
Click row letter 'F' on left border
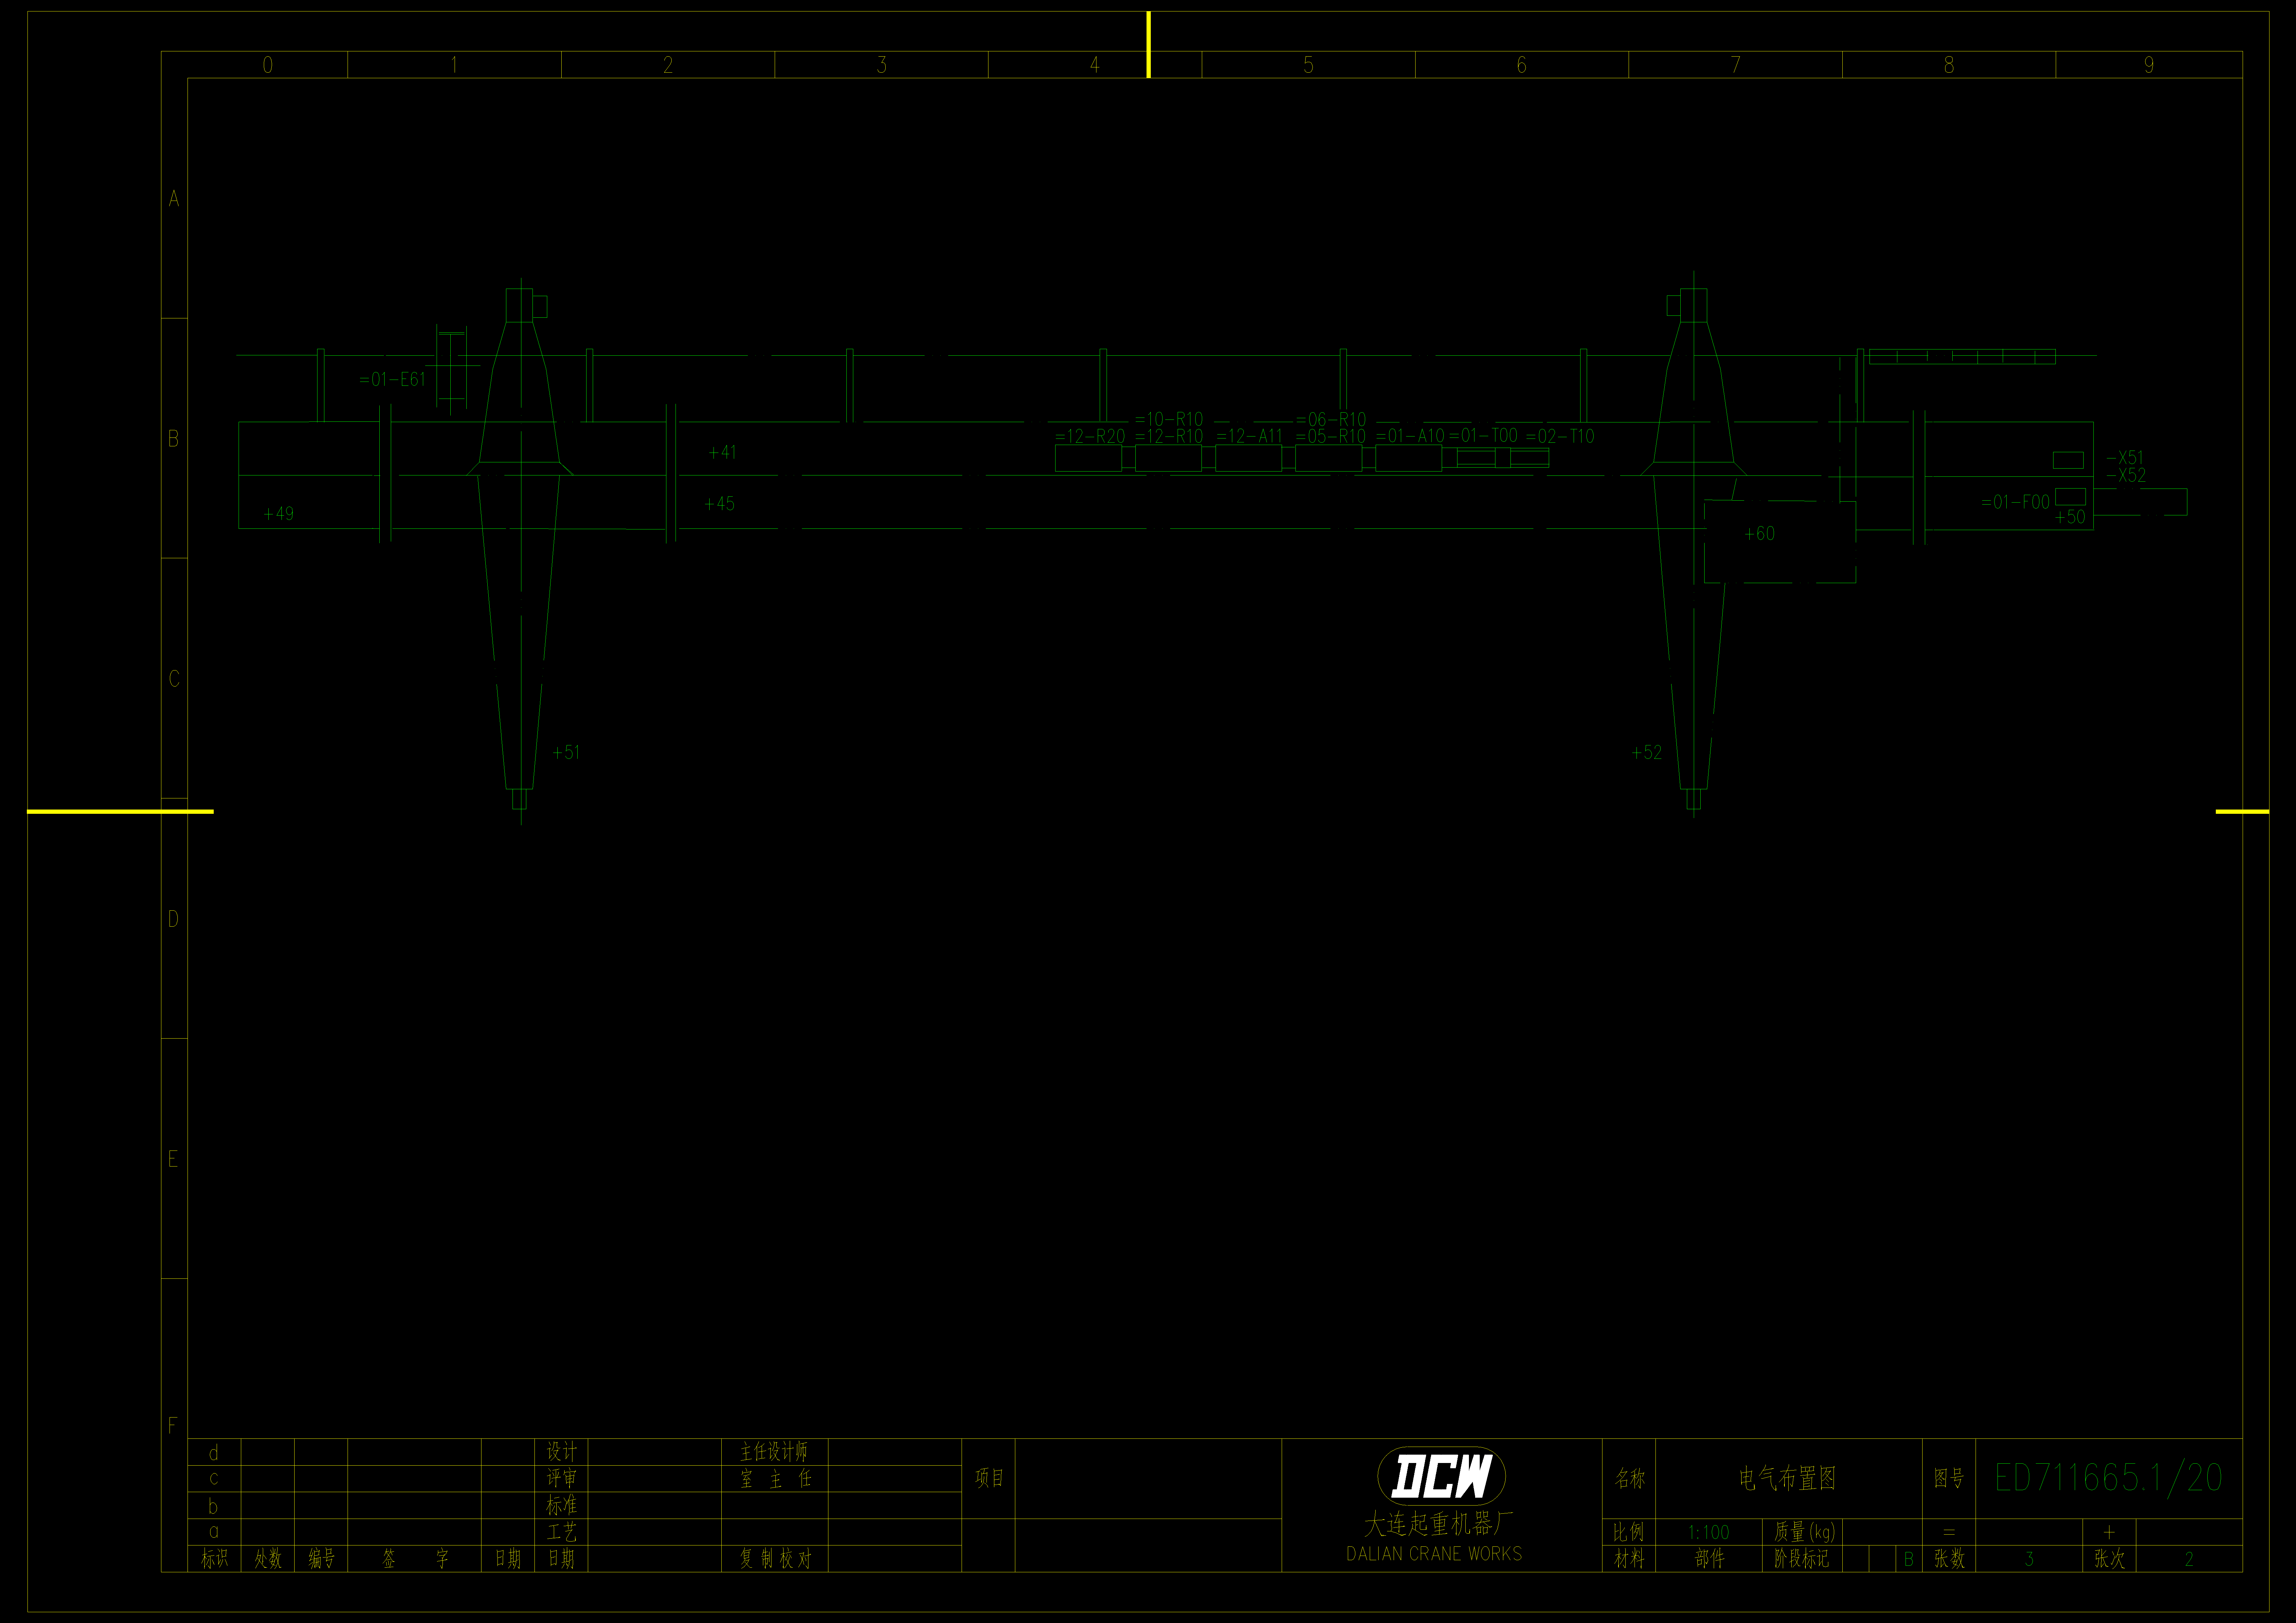173,1426
